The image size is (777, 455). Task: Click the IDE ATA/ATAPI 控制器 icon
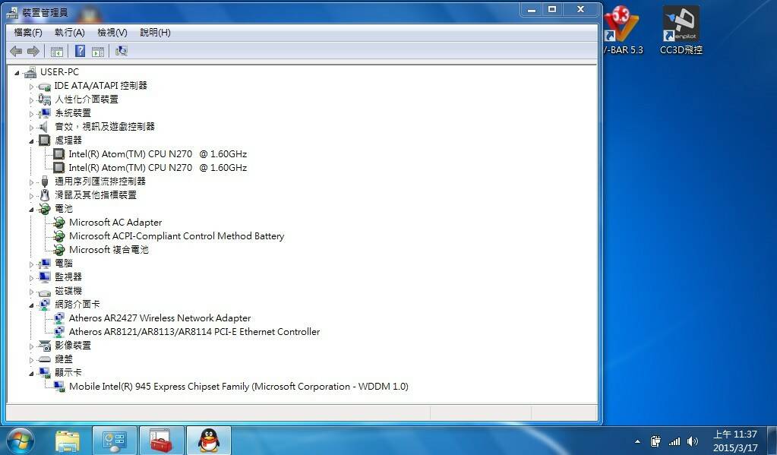coord(45,87)
